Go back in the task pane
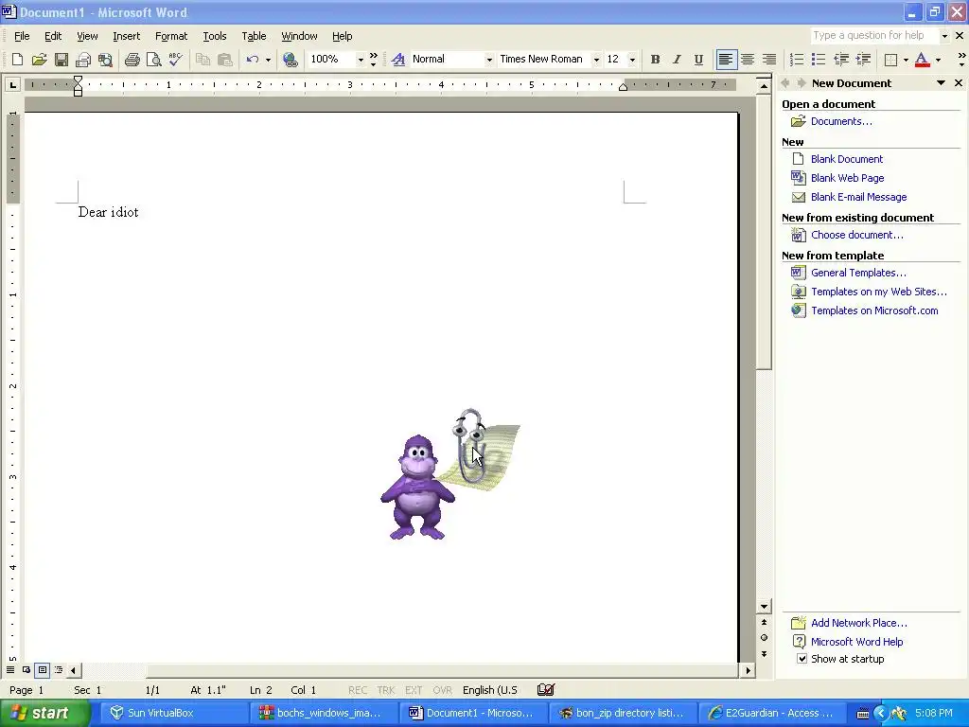The width and height of the screenshot is (969, 727). pyautogui.click(x=785, y=83)
